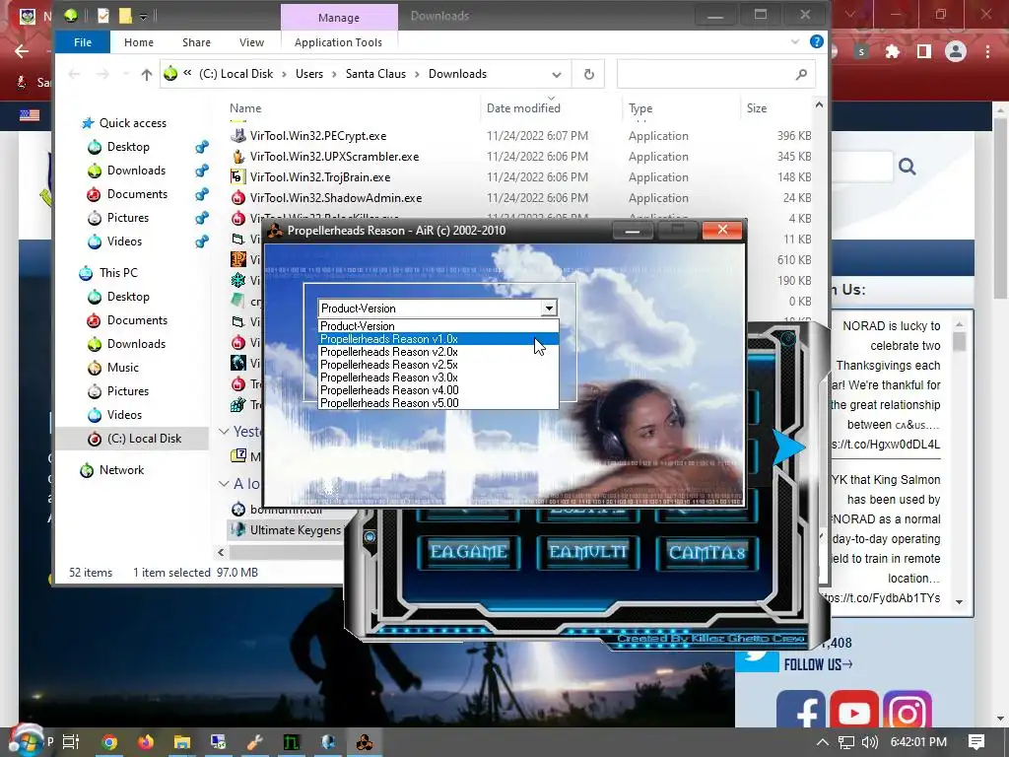
Task: Select This PC in the navigation pane
Action: 118,273
